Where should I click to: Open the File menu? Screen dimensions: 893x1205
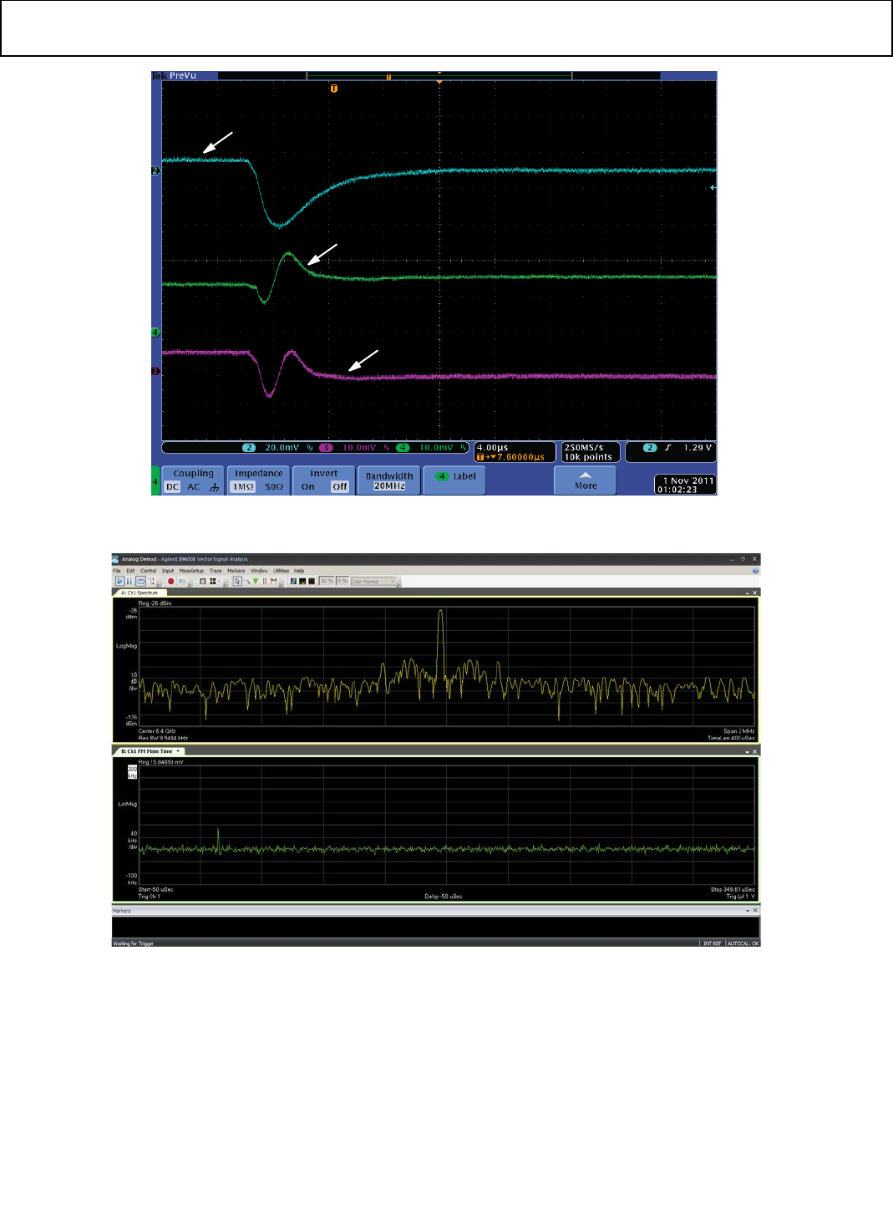coord(117,571)
